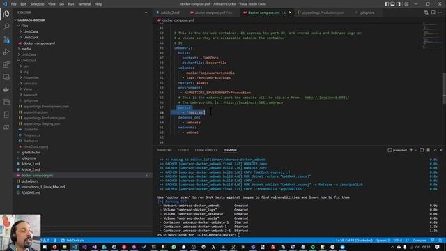446x251 pixels.
Task: Switch to Output panel tab
Action: [183, 150]
